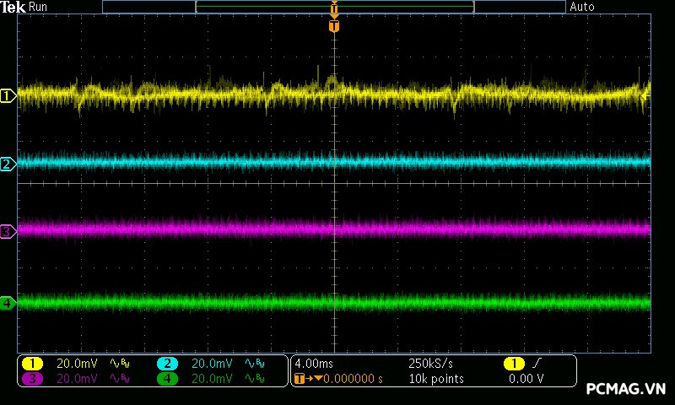675x405 pixels.
Task: Click the channel 1 yellow ground marker
Action: (8, 96)
